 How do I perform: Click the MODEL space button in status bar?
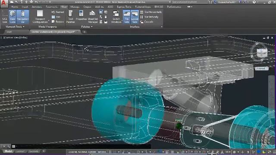point(102,152)
